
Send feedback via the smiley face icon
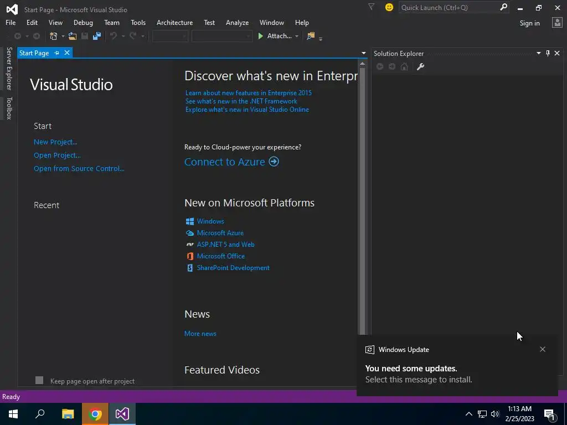[389, 7]
